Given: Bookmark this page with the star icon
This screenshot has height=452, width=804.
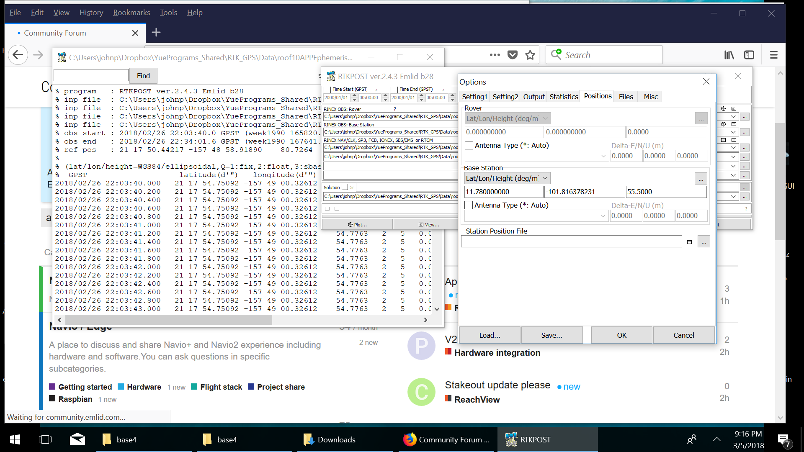Looking at the screenshot, I should coord(530,55).
